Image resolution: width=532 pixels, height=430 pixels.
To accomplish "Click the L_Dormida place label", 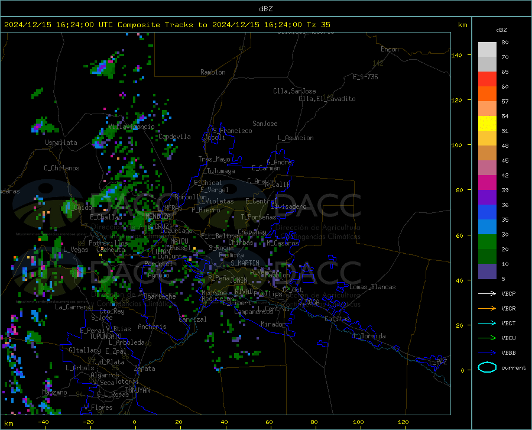I will point(369,336).
